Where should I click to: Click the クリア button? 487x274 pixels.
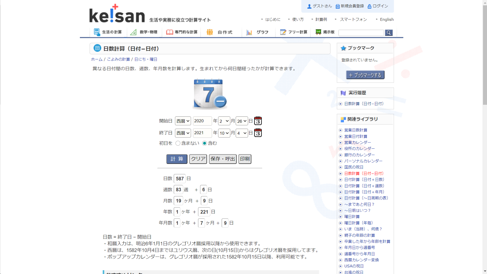(x=198, y=159)
